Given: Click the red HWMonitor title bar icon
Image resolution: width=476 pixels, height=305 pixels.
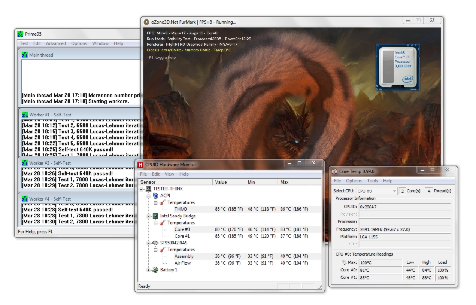Looking at the screenshot, I should click(x=140, y=164).
